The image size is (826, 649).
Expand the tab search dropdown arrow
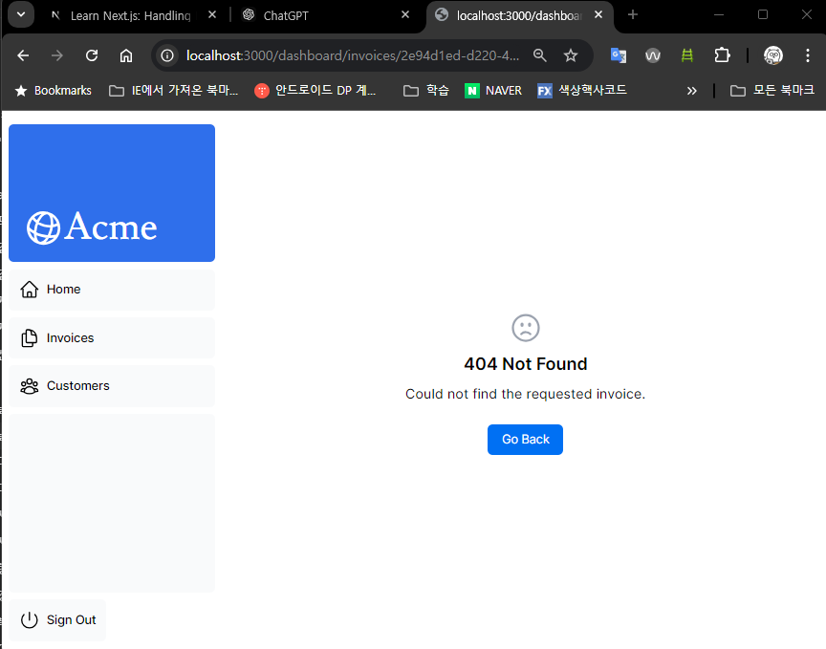pyautogui.click(x=21, y=14)
